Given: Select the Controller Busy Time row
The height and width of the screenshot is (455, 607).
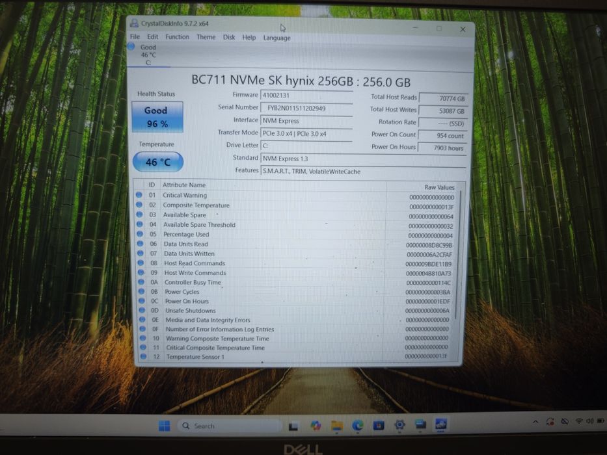Looking at the screenshot, I should click(x=296, y=283).
